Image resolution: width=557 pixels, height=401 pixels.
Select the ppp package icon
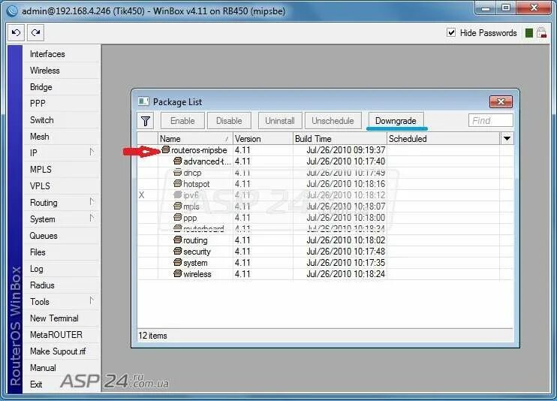click(178, 217)
